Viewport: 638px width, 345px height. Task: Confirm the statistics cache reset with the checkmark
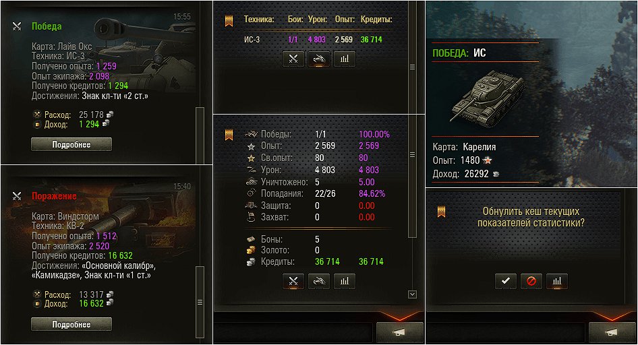[506, 281]
